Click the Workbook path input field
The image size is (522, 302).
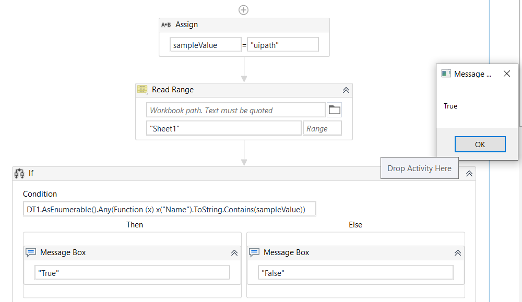click(236, 110)
